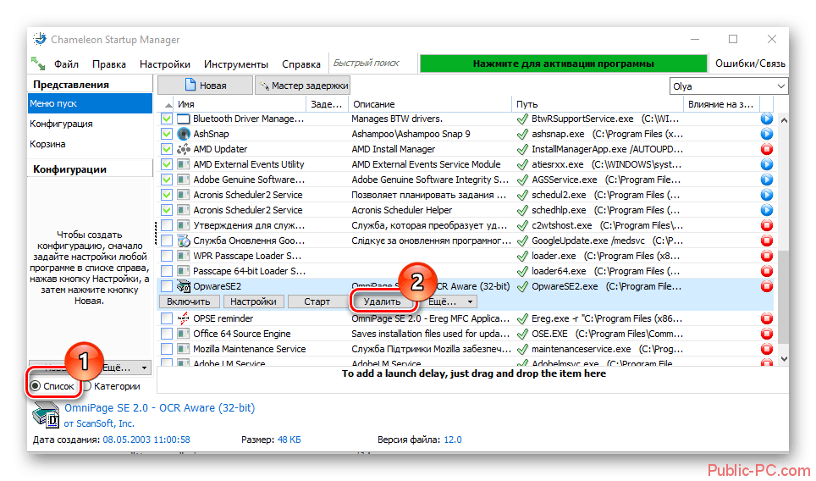This screenshot has height=481, width=816.
Task: Click the blue status icon for AshSnap row
Action: pyautogui.click(x=767, y=134)
